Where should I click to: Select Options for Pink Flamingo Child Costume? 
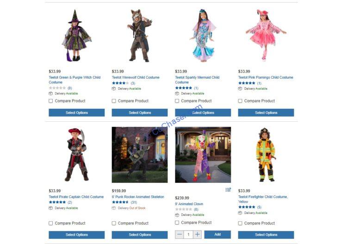point(266,113)
